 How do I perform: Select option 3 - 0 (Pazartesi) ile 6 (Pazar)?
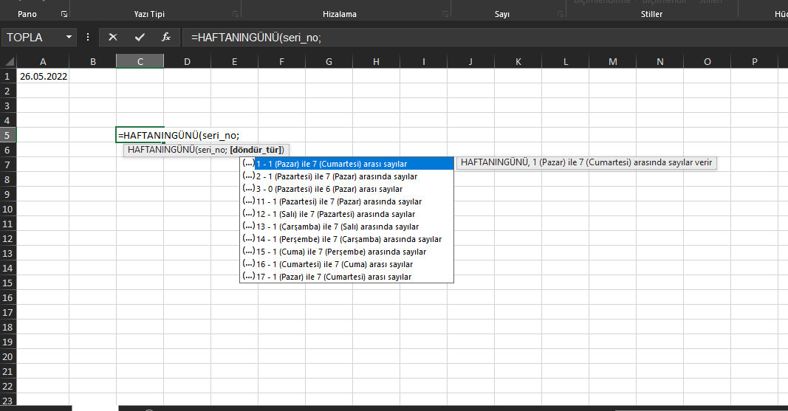347,189
